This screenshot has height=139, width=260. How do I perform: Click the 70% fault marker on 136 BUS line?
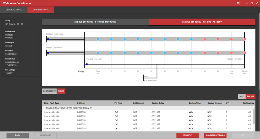[x=191, y=53]
